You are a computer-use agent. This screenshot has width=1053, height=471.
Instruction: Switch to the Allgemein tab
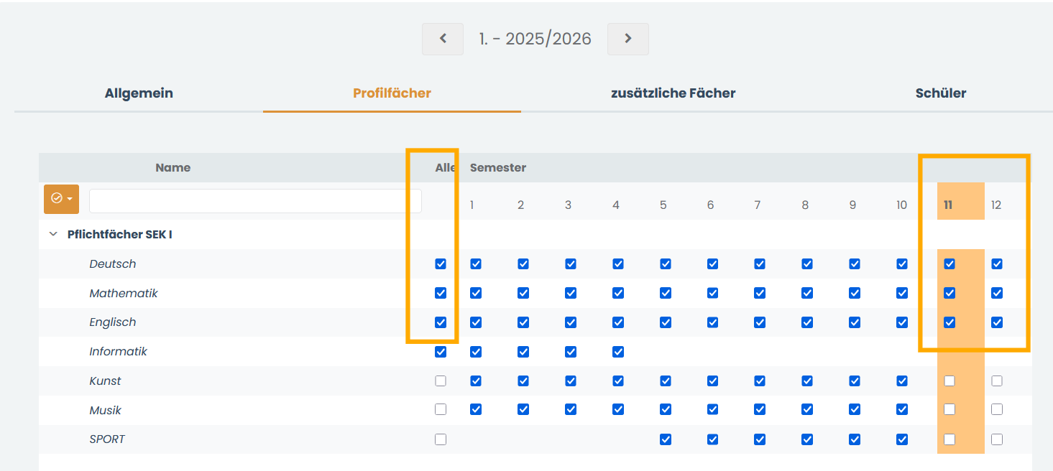[x=139, y=93]
